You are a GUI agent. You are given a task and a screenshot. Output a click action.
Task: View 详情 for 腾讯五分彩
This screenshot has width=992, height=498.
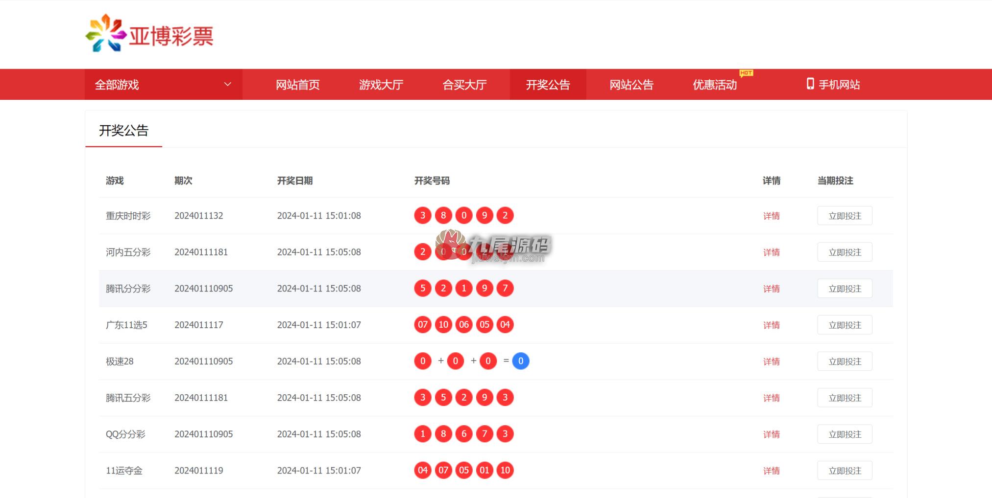(x=771, y=398)
